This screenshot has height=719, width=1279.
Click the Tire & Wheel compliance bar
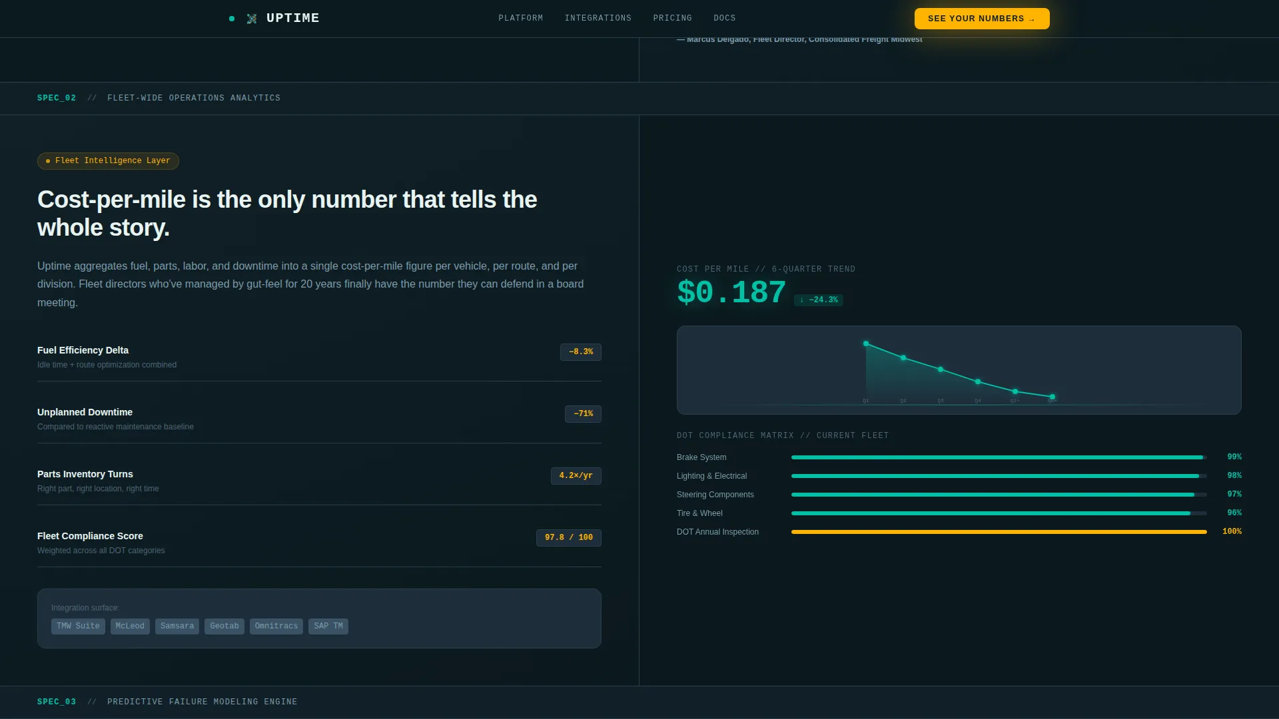coord(999,513)
